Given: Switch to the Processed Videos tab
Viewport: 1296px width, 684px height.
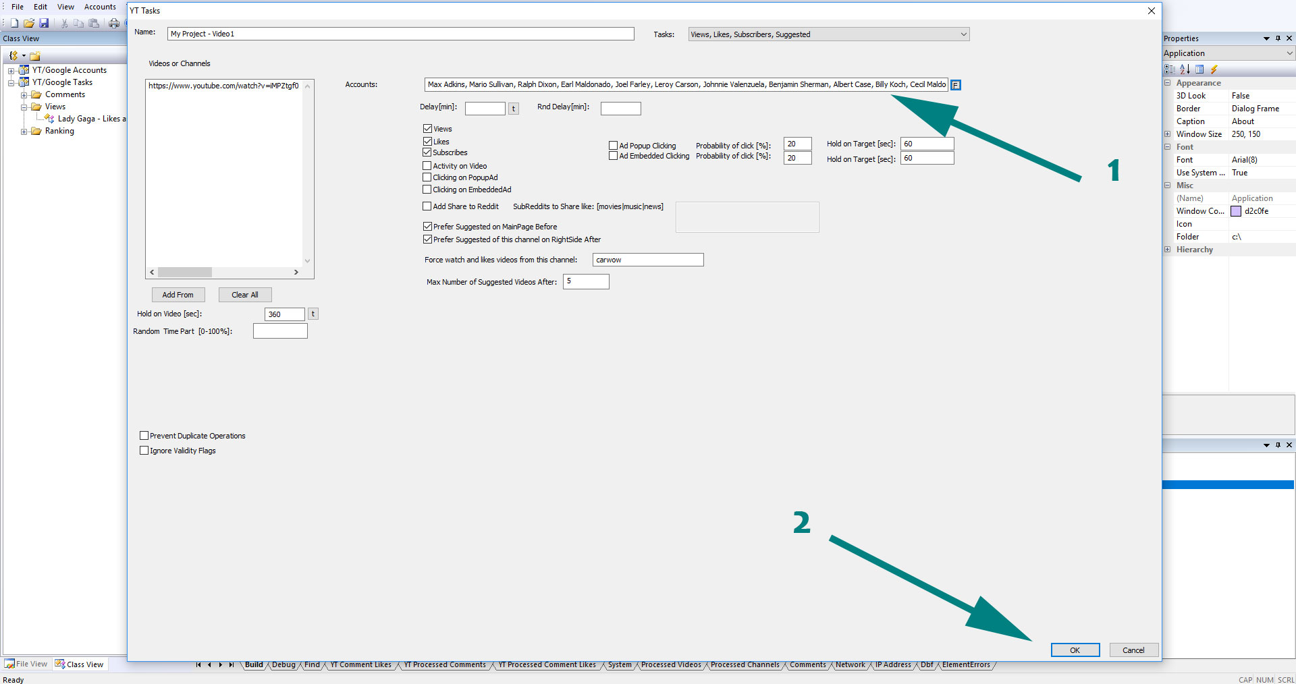Looking at the screenshot, I should pos(670,665).
